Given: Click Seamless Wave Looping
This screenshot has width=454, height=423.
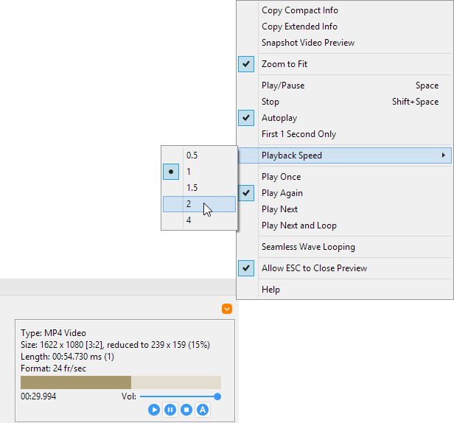Looking at the screenshot, I should point(307,247).
